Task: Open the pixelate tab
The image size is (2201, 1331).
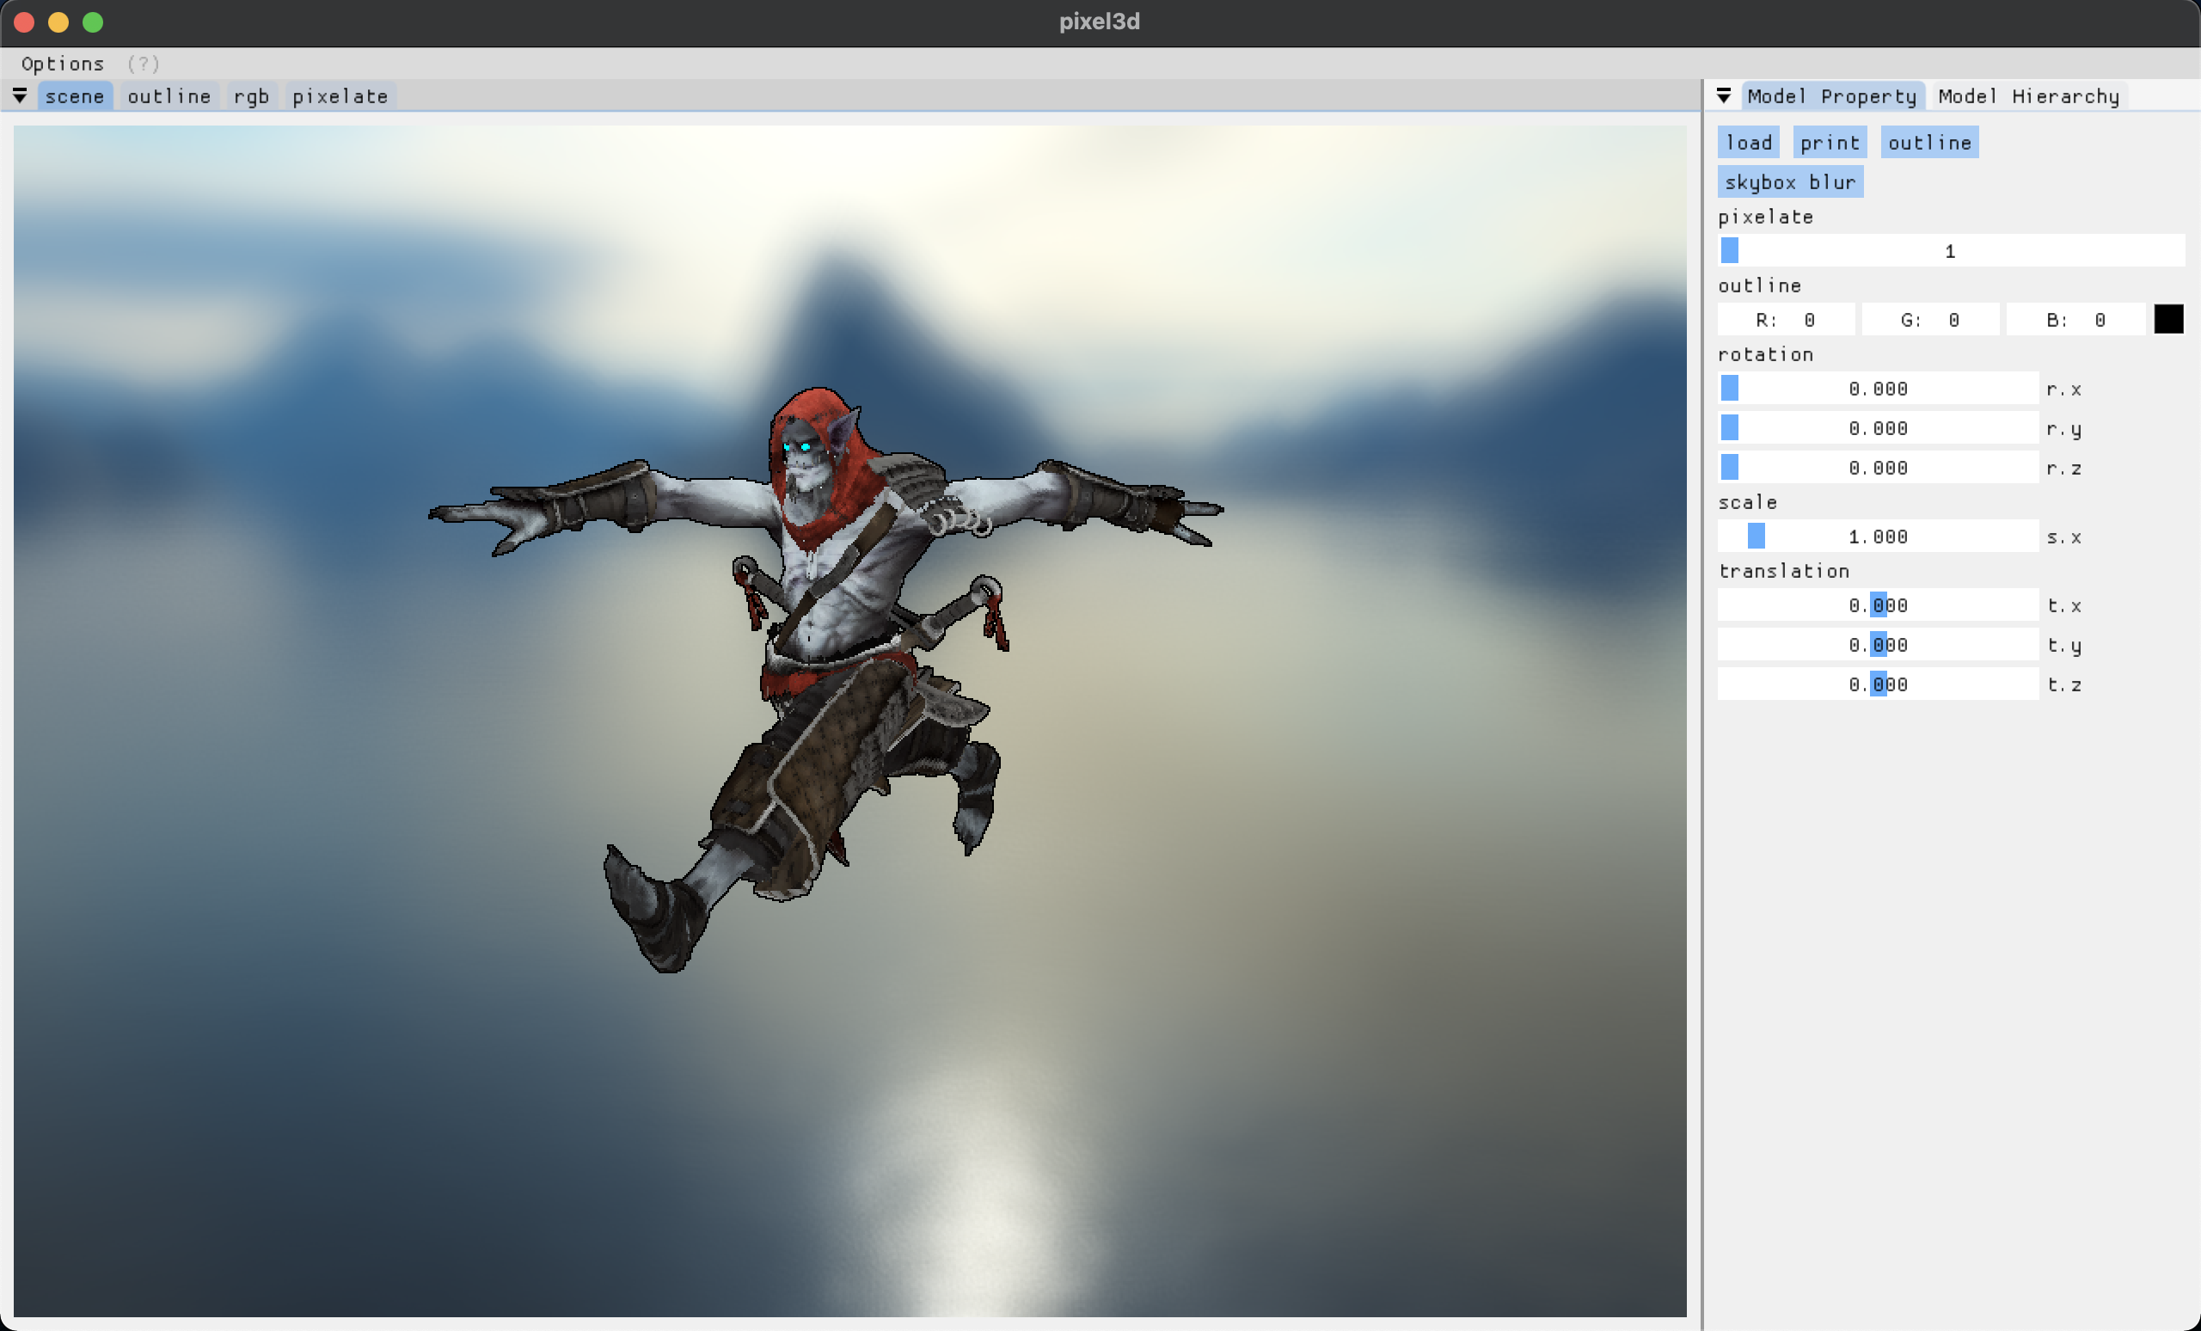Action: (x=340, y=95)
